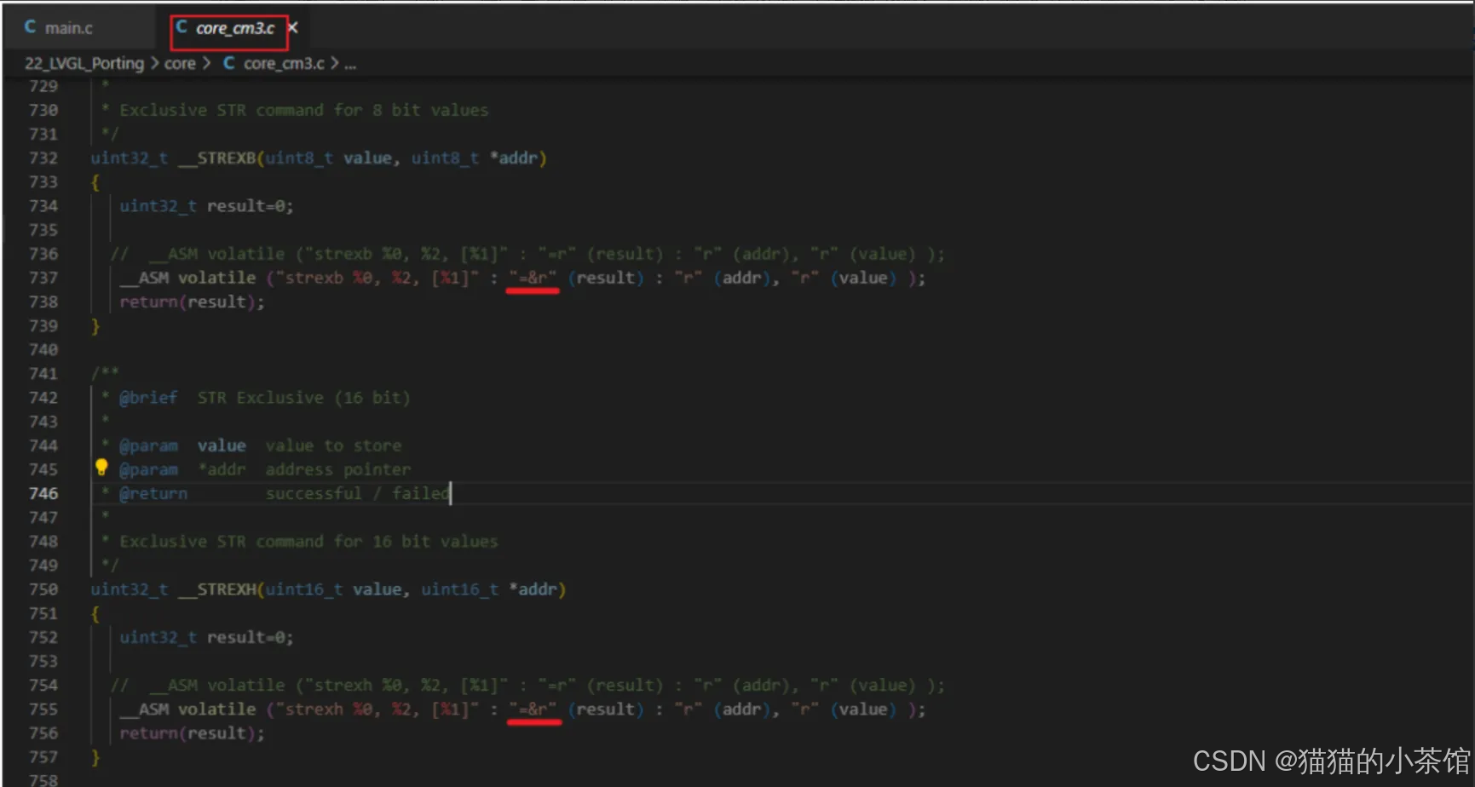Click line number 739

[x=43, y=326]
